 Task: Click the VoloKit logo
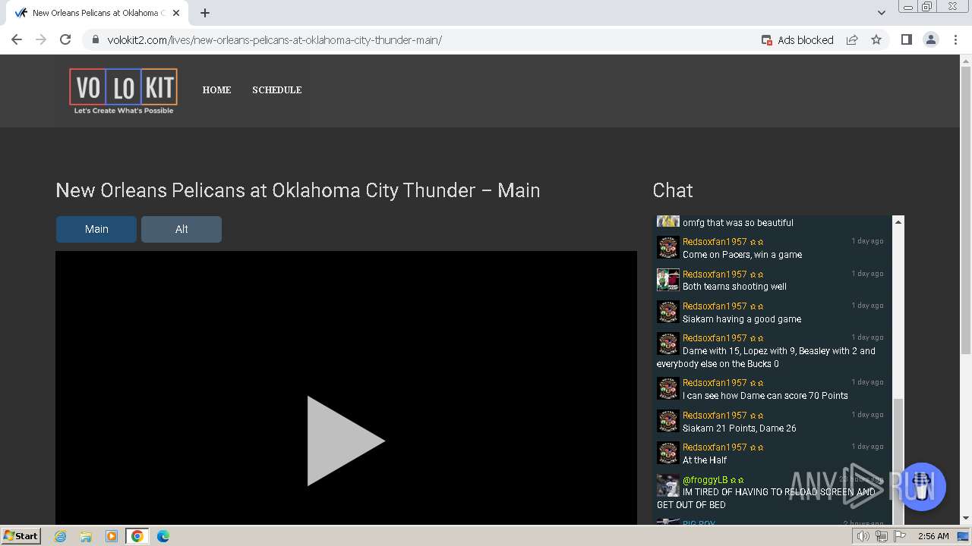coord(123,92)
